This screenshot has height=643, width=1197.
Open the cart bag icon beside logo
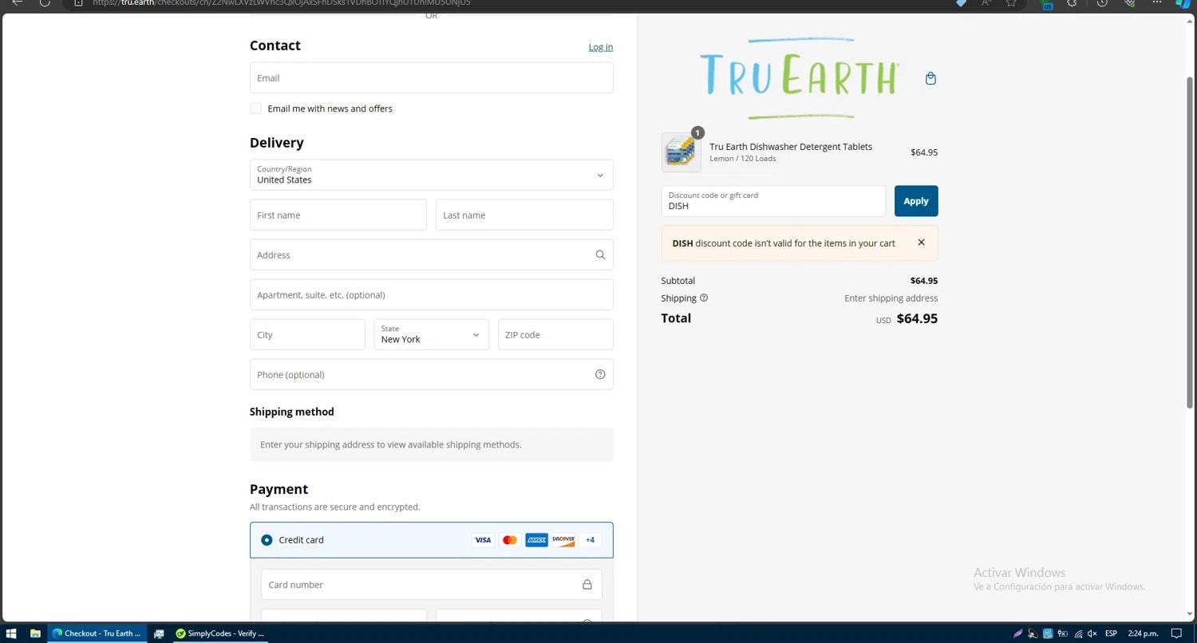pos(930,78)
